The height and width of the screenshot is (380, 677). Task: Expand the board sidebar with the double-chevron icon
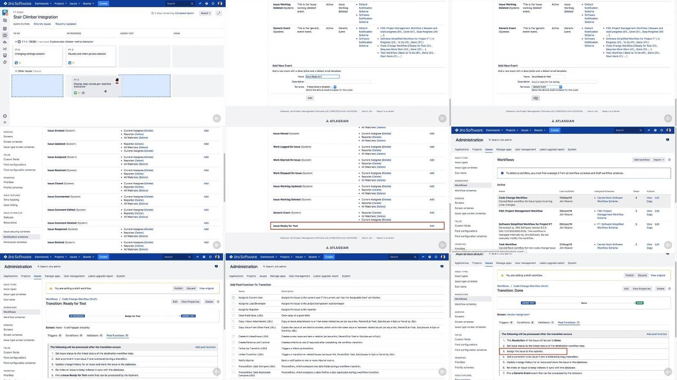pyautogui.click(x=5, y=122)
